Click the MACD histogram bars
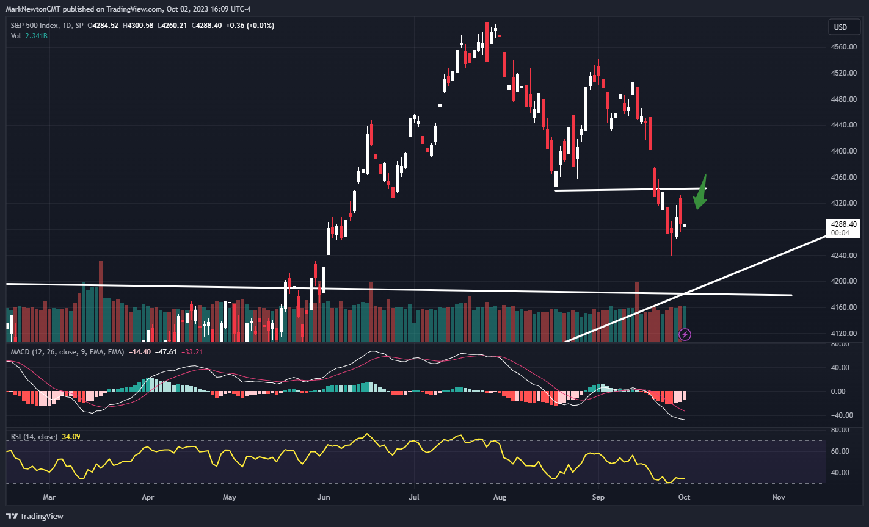Viewport: 869px width, 527px height. click(x=525, y=396)
